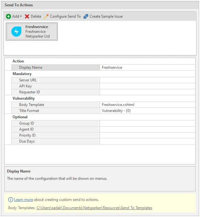Select the Freshservice Netsparker Ltd action tile
The width and height of the screenshot is (200, 217).
[32, 32]
